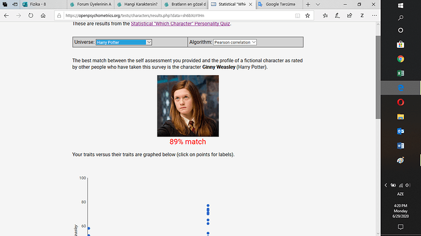Open the favorites hub icon
This screenshot has height=236, width=421.
tap(325, 16)
